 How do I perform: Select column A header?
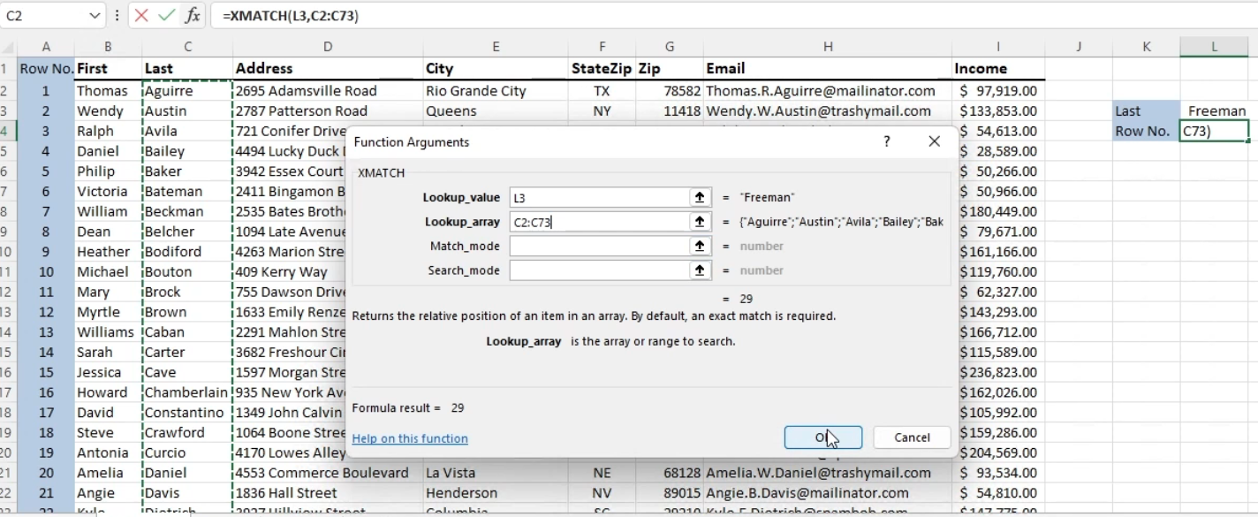click(x=46, y=47)
